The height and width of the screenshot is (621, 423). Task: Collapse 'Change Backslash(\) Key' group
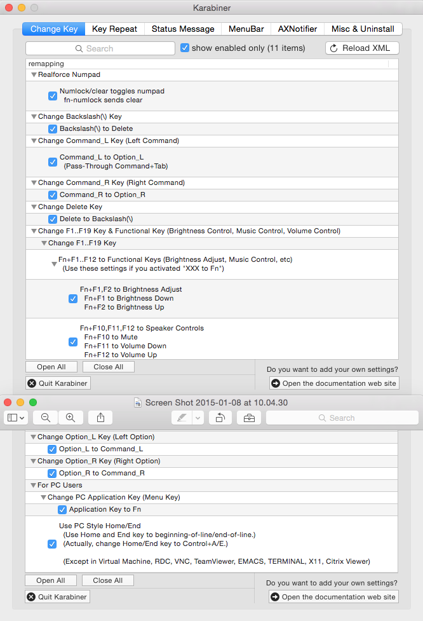coord(34,117)
